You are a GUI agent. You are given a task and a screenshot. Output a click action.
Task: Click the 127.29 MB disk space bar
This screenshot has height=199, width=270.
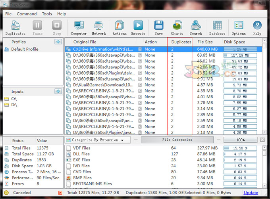[240, 55]
